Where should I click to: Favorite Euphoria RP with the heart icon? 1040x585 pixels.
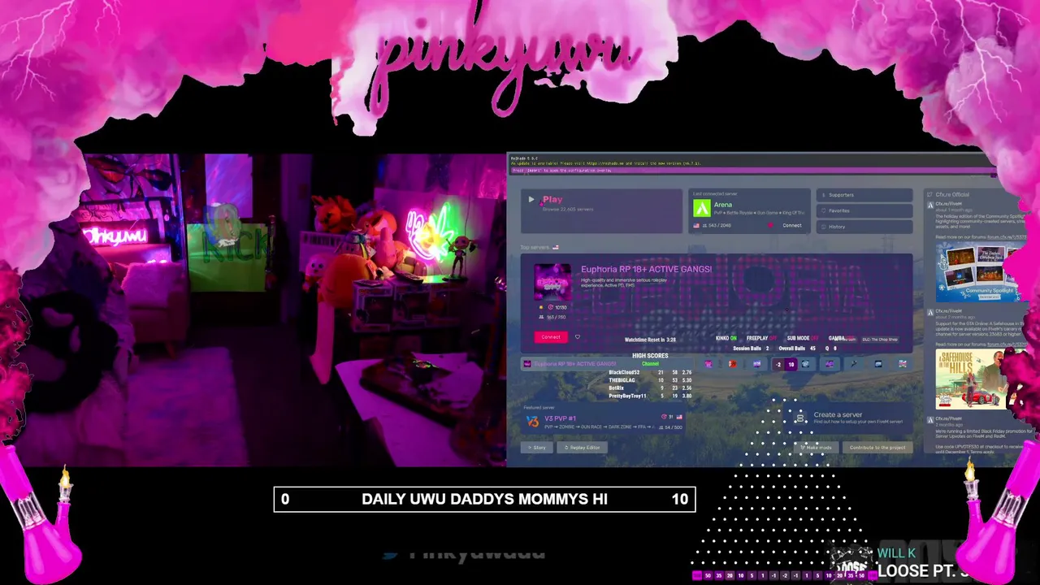click(577, 337)
